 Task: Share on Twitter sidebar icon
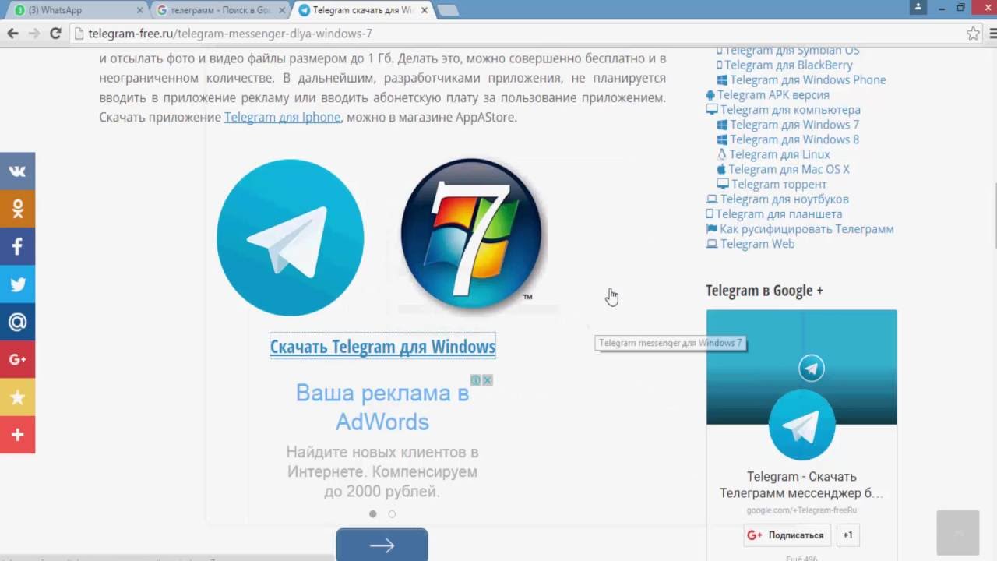point(17,284)
